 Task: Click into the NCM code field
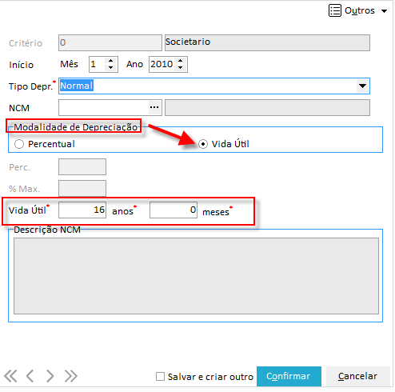point(103,107)
